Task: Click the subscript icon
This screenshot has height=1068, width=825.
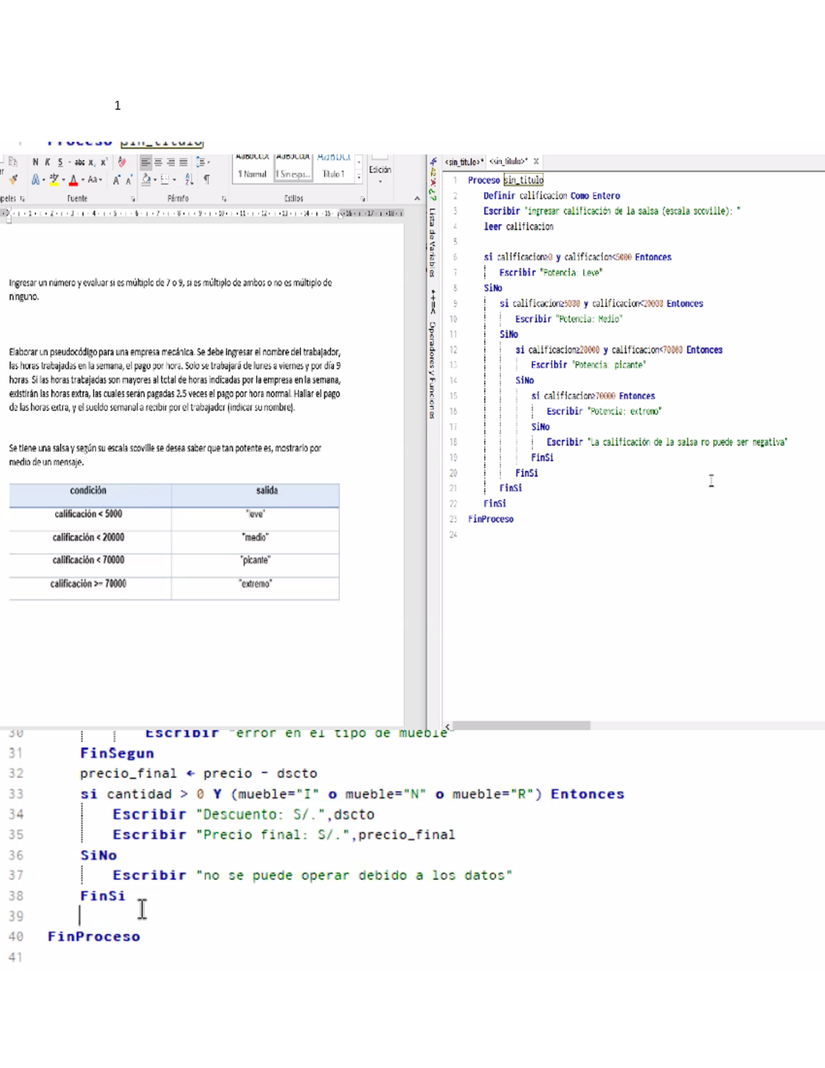Action: point(91,162)
